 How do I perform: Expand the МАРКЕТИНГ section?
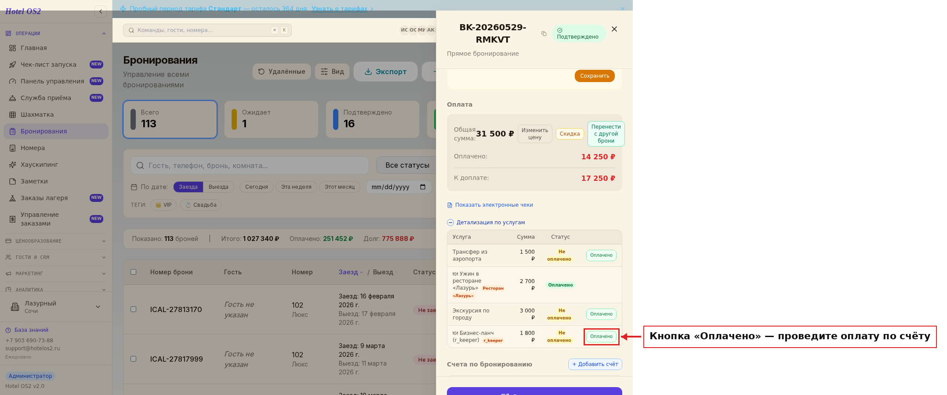click(56, 273)
